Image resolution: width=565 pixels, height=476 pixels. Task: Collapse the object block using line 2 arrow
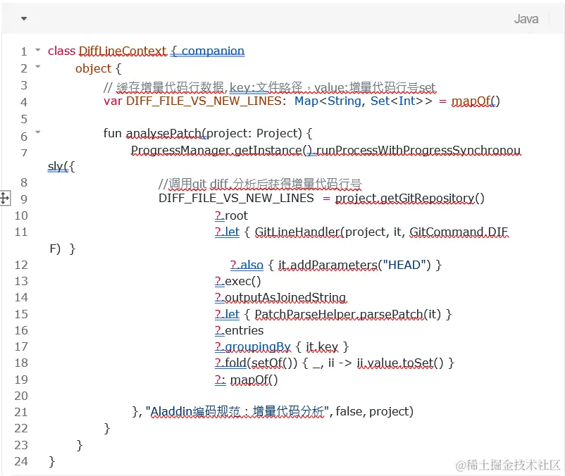pyautogui.click(x=39, y=68)
